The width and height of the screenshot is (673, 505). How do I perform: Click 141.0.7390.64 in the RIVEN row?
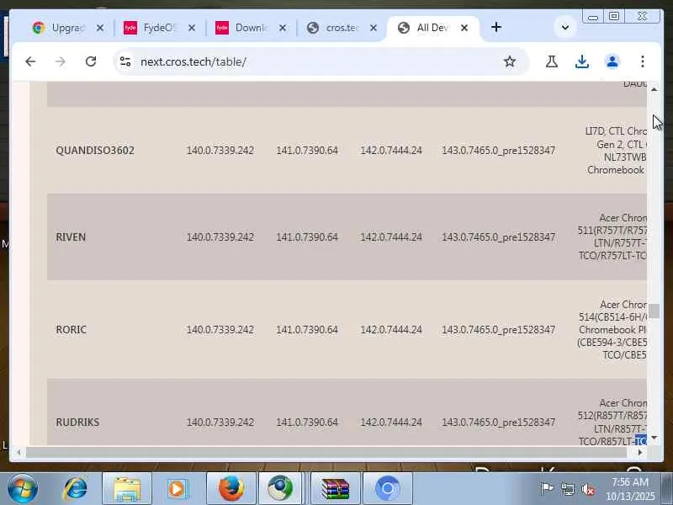[307, 237]
